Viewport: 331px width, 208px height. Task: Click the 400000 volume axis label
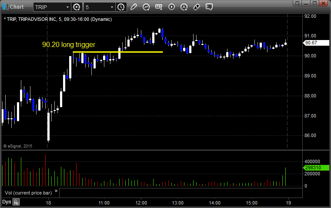(312, 161)
